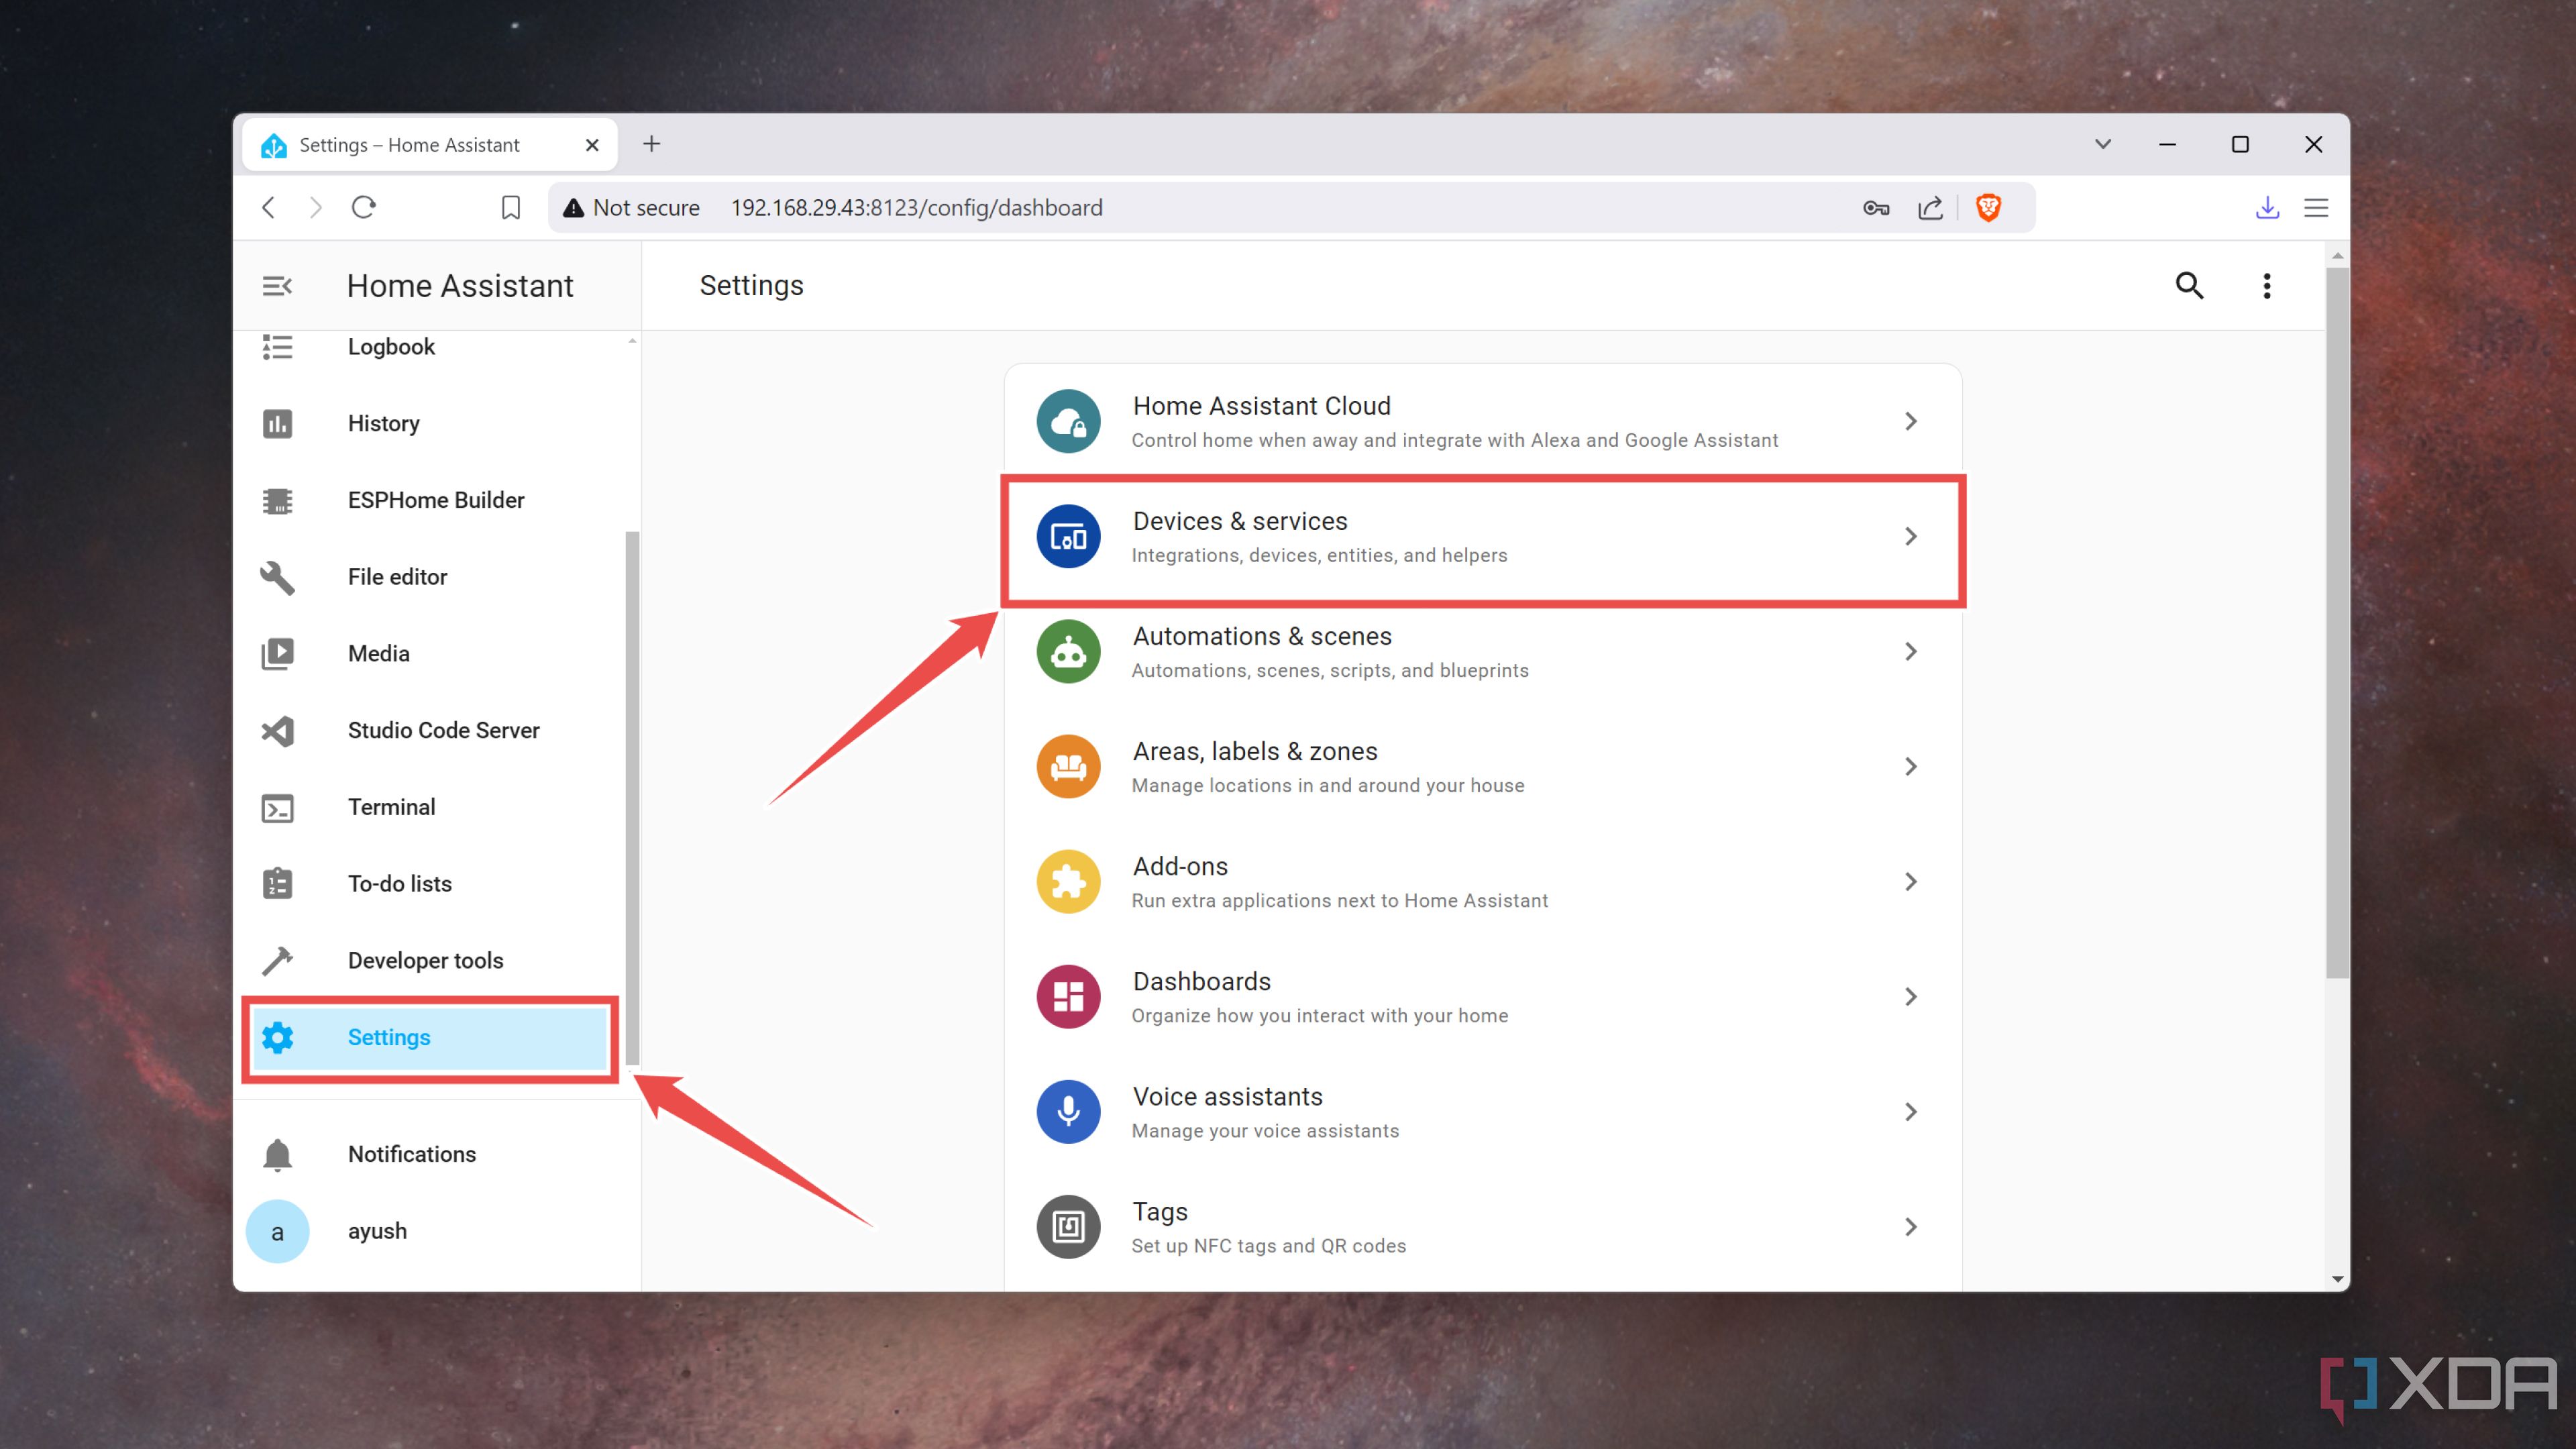Open the ESPHome Builder section
Screen dimensions: 2576x1449
point(437,499)
